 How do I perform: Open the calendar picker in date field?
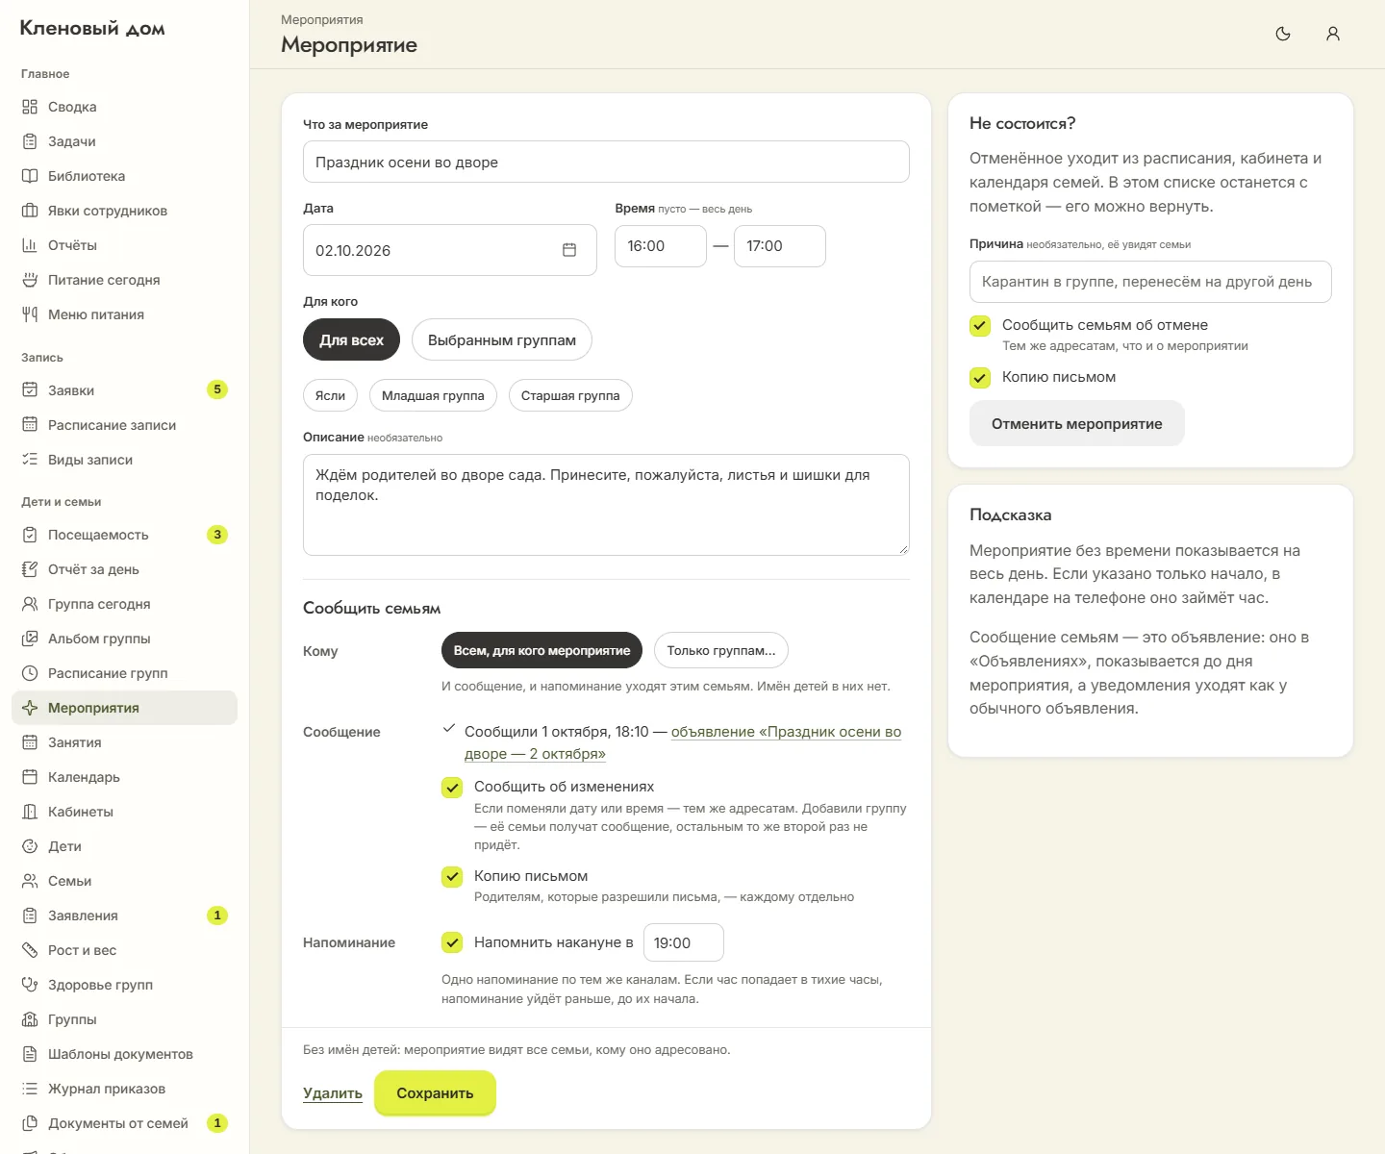[x=569, y=250]
